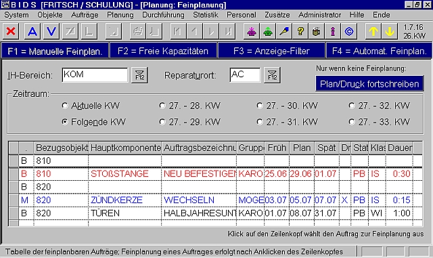Screen dimensions: 433x258
Task: Click the Reparaturort input field
Action: click(x=245, y=75)
